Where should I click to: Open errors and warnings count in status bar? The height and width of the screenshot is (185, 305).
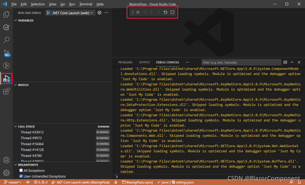click(x=41, y=182)
